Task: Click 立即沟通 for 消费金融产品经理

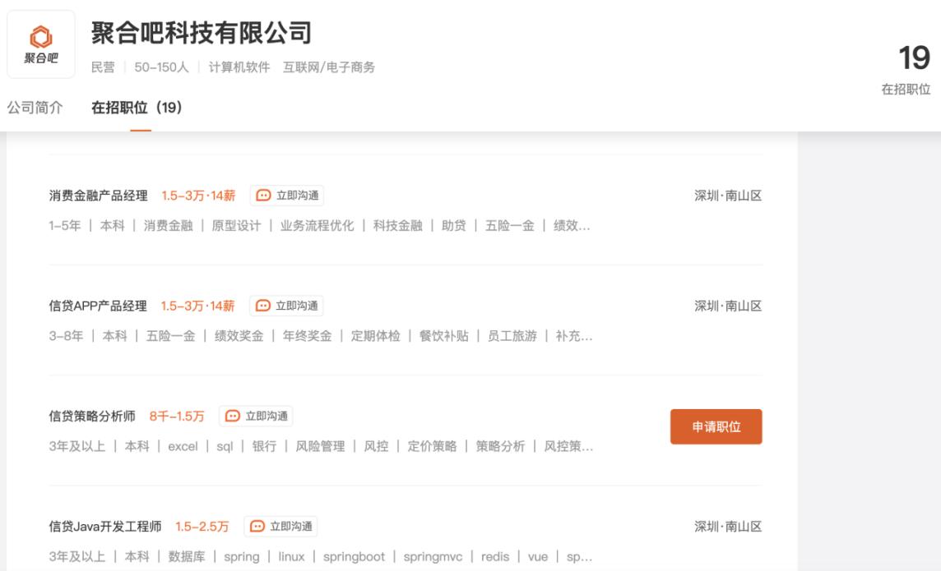Action: 286,196
